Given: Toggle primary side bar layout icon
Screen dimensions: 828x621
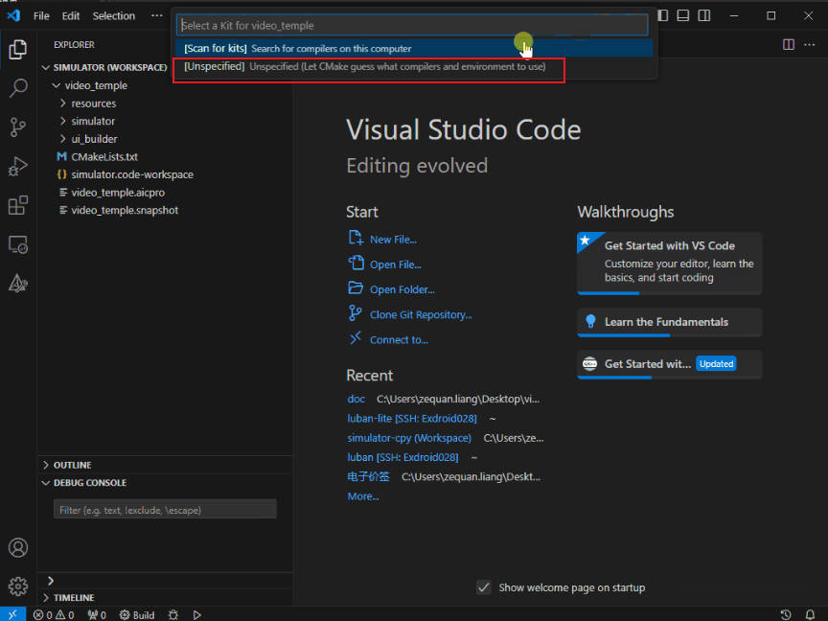Looking at the screenshot, I should [663, 16].
